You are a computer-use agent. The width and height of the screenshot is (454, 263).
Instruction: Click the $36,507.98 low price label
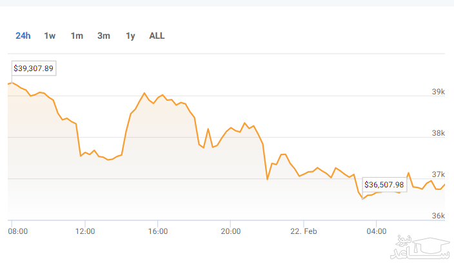pyautogui.click(x=384, y=185)
